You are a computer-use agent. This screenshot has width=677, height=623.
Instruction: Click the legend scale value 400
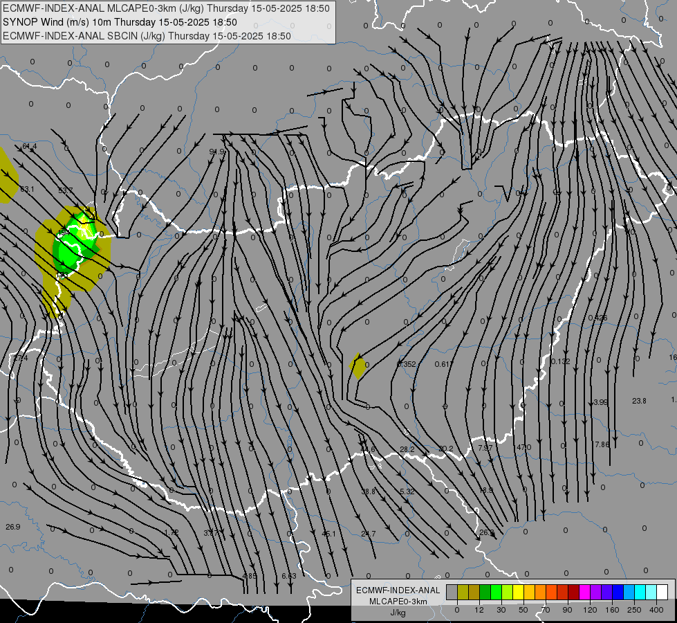656,610
